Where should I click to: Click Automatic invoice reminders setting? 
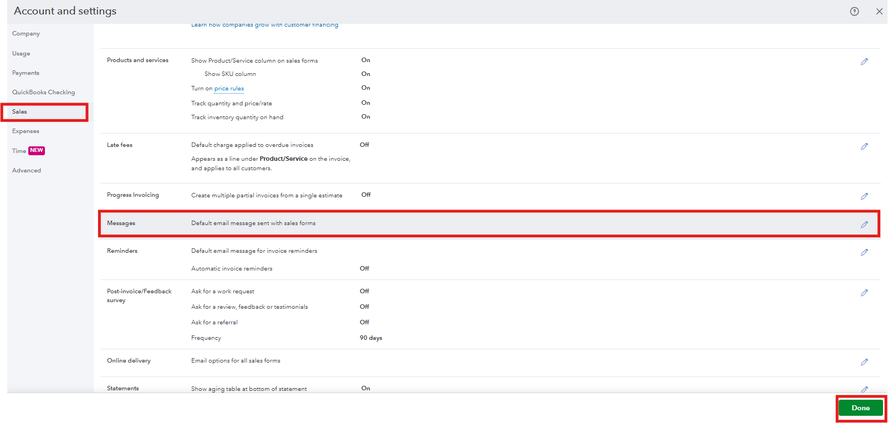232,268
